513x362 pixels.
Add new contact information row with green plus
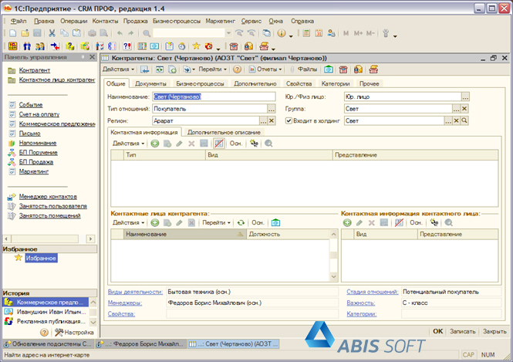(x=155, y=144)
